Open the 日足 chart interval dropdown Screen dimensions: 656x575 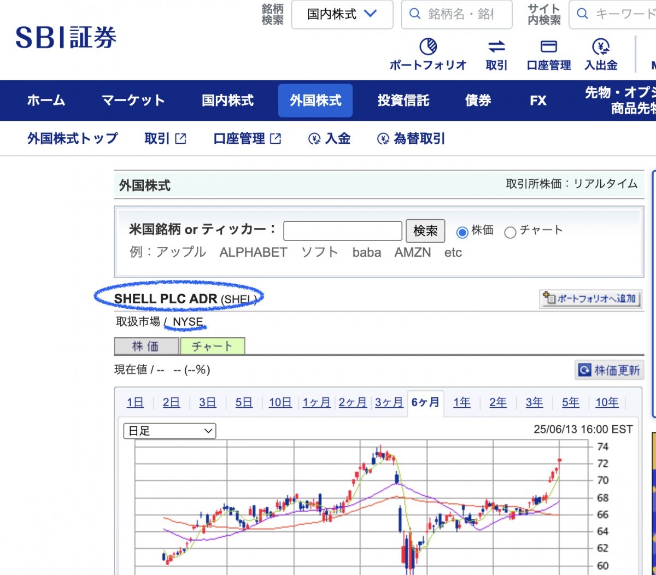click(x=169, y=431)
